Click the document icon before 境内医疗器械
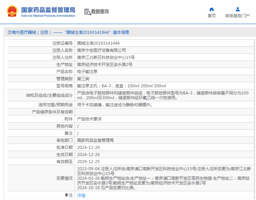Image resolution: width=256 pixels, height=200 pixels. (9, 32)
